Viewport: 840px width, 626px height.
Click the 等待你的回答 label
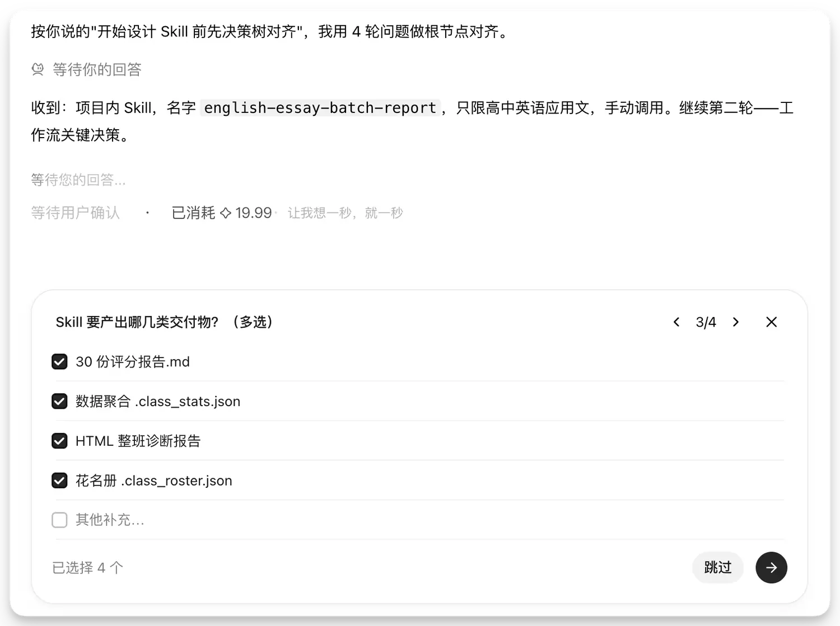[97, 69]
